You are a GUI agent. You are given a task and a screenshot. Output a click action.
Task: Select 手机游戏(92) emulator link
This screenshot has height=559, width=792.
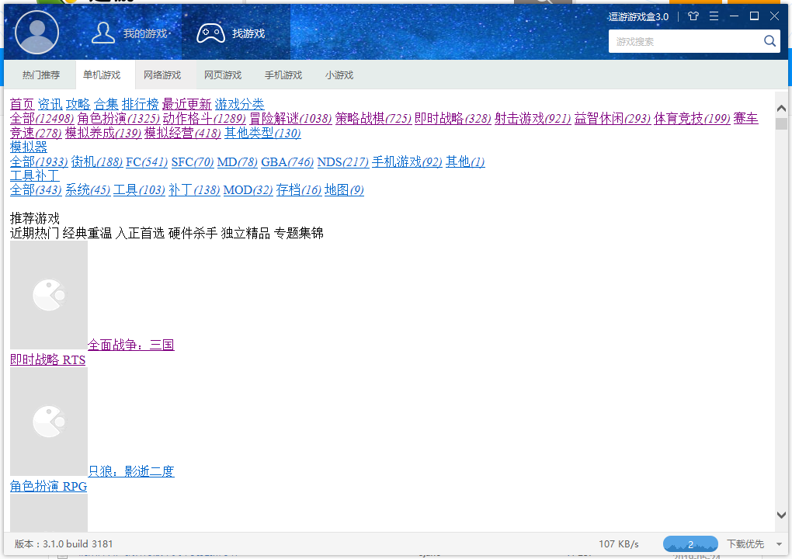click(407, 161)
